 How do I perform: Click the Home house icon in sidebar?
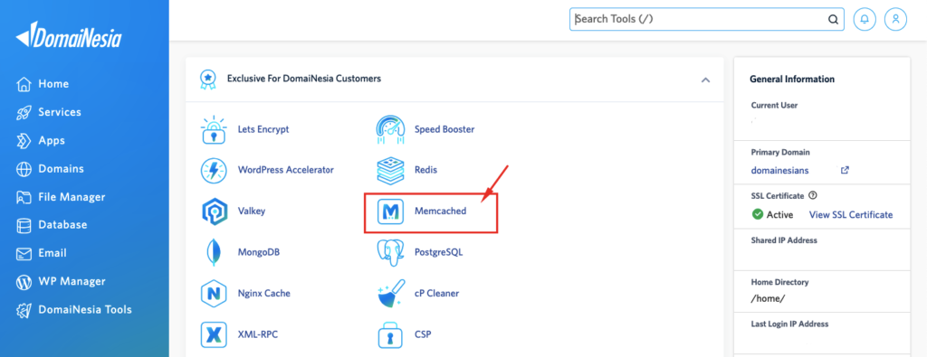(24, 84)
